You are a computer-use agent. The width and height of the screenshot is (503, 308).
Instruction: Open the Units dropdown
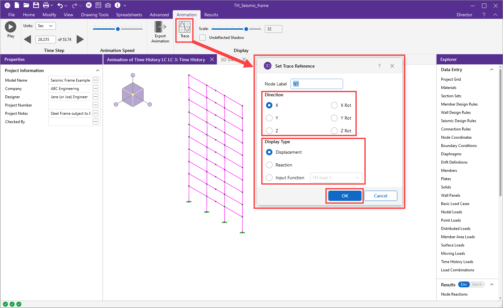coord(45,26)
